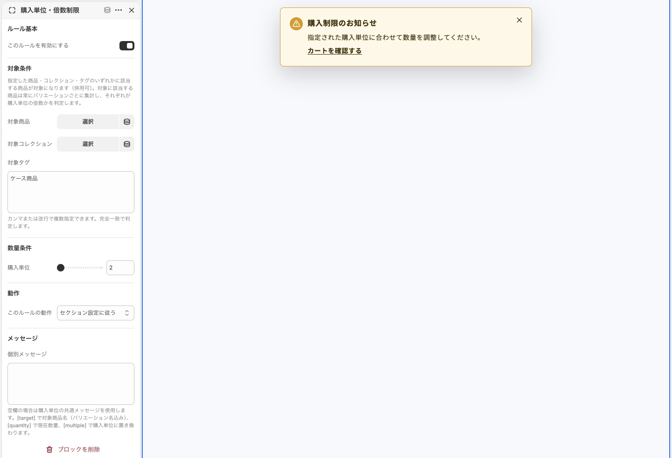Click the 対象条件 section heading
This screenshot has width=672, height=458.
point(20,69)
